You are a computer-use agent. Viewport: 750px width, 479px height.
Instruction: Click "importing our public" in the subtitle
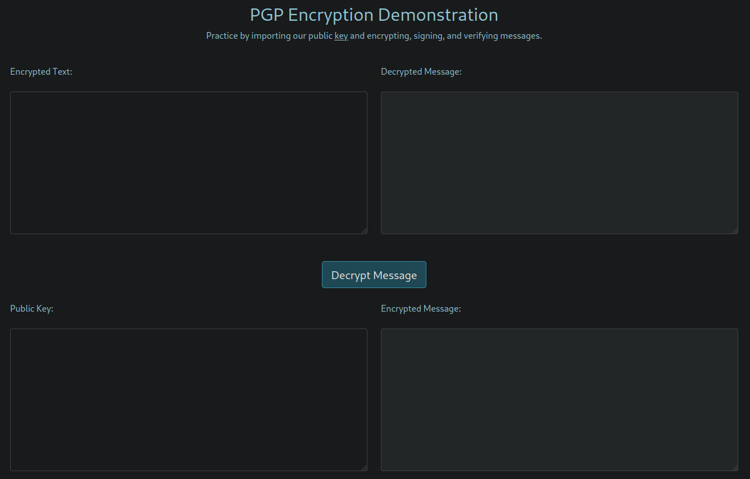pyautogui.click(x=292, y=36)
